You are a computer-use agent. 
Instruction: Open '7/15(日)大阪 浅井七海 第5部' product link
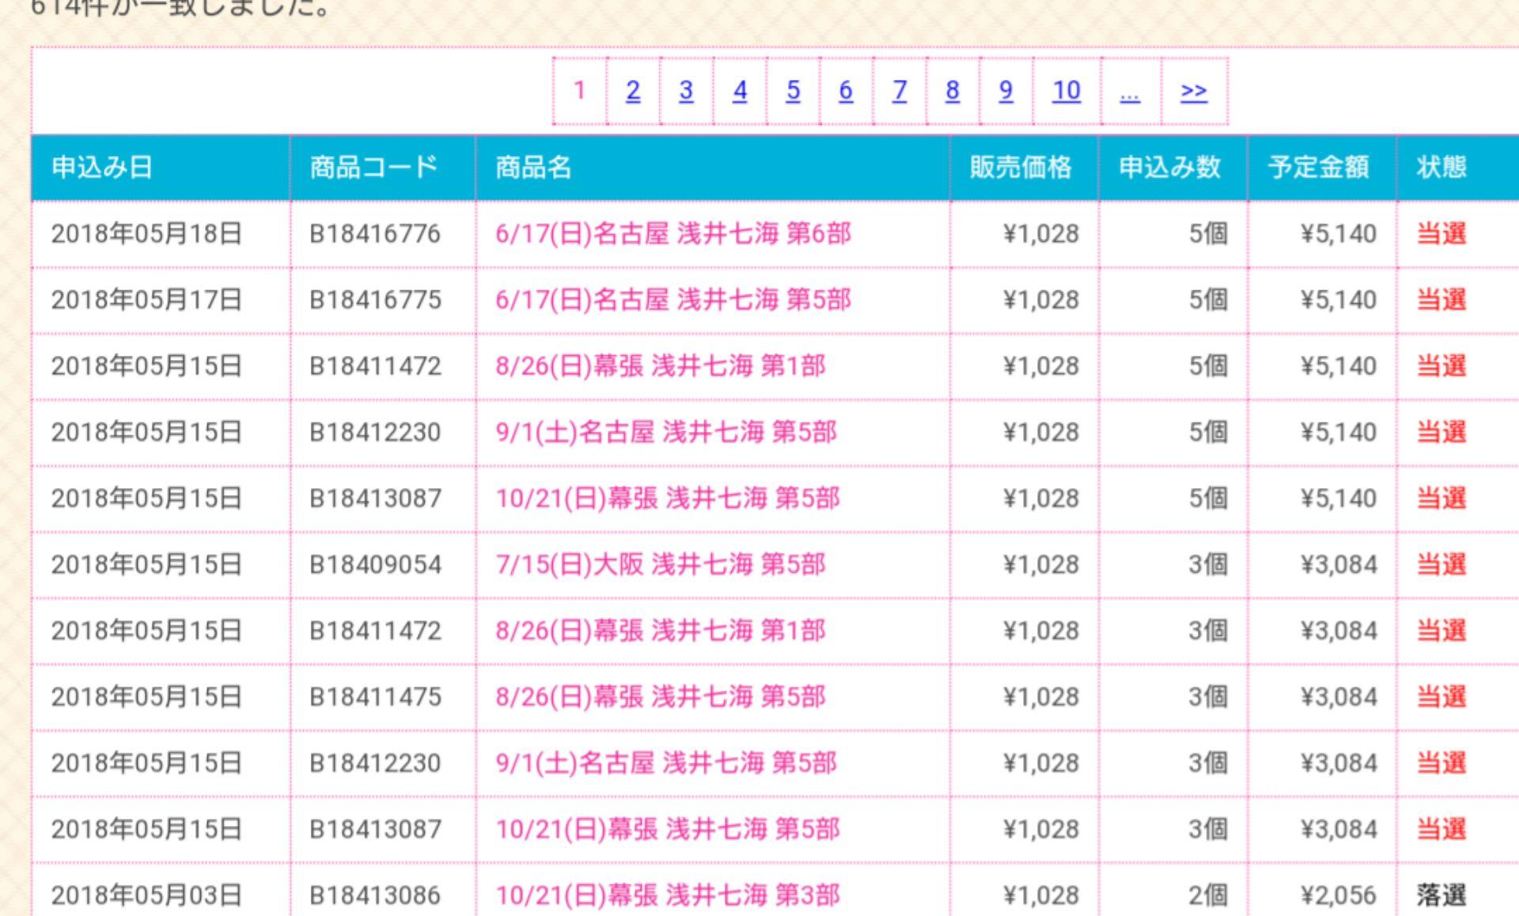tap(661, 565)
